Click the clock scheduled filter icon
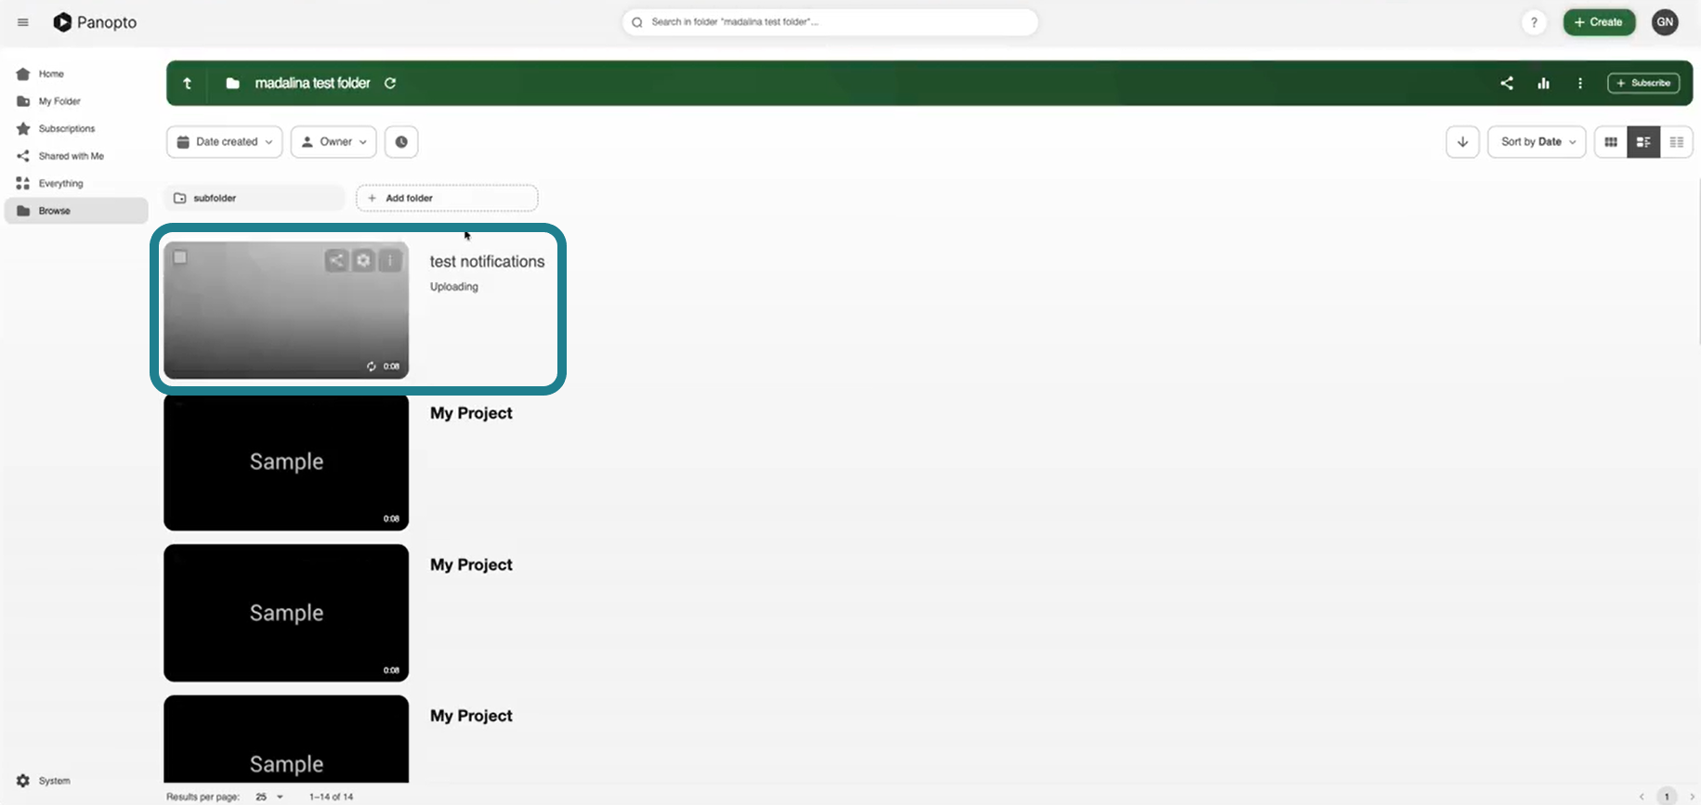 coord(401,142)
